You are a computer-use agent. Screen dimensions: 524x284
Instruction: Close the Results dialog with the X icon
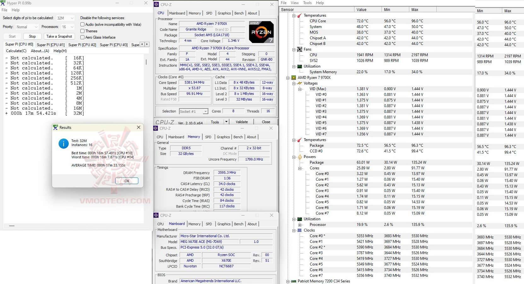(x=139, y=127)
